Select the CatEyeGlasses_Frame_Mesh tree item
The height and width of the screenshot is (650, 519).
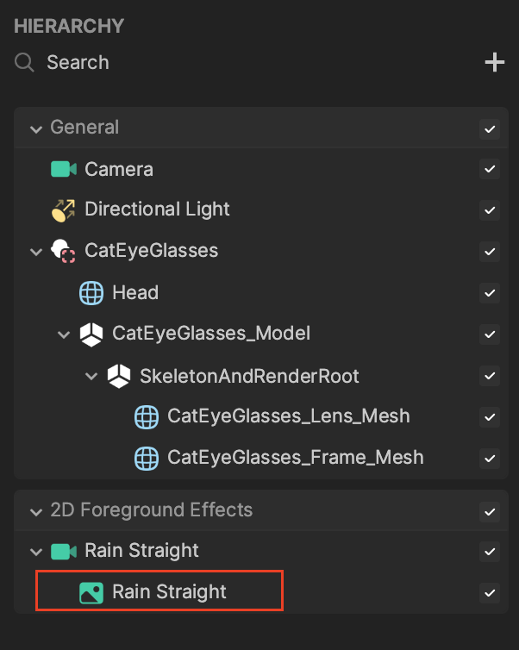(x=261, y=459)
